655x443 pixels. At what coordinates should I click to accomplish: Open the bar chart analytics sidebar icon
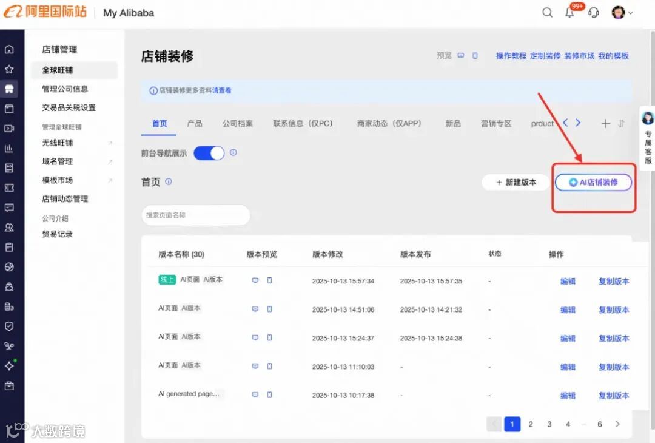point(9,148)
